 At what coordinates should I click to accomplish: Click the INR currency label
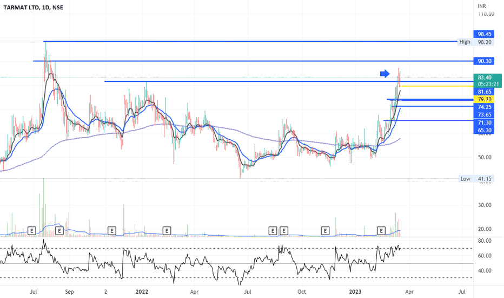482,6
